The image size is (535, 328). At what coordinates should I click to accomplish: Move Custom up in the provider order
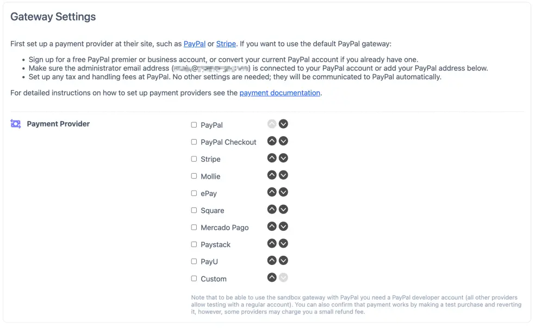click(x=272, y=277)
